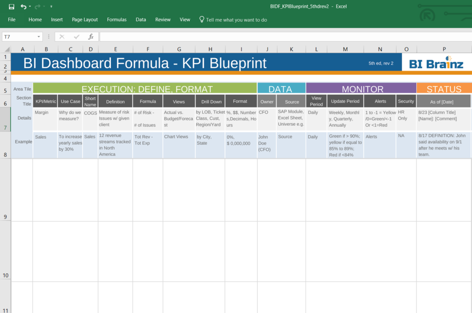Save the workbook with the Save icon
Image resolution: width=472 pixels, height=313 pixels.
click(x=12, y=6)
